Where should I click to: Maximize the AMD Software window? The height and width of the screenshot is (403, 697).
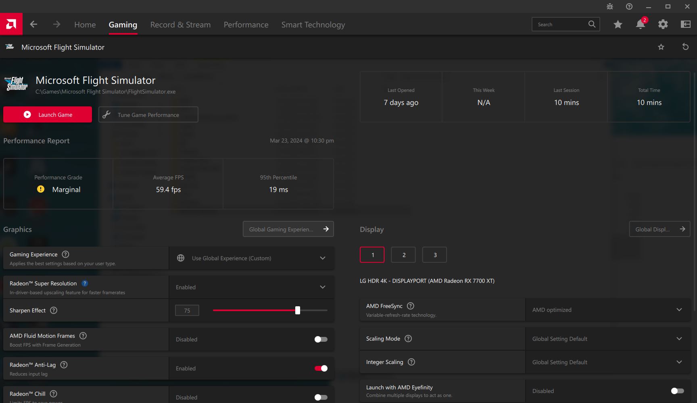668,6
